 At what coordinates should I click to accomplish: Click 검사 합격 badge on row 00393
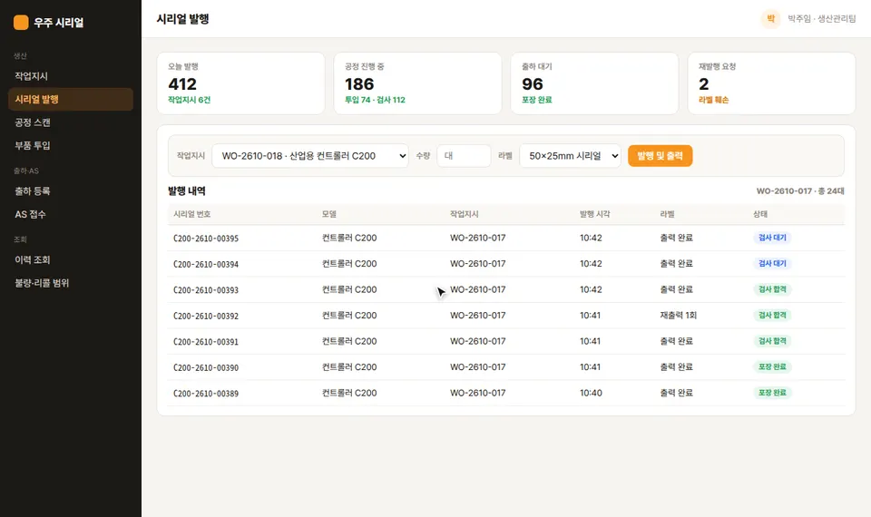click(772, 289)
